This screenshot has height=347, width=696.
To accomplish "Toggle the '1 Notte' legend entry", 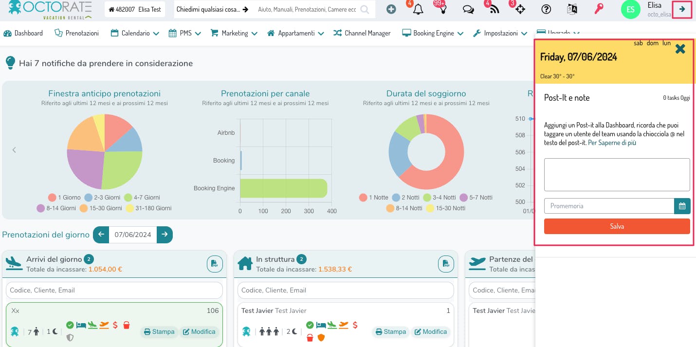I will [374, 198].
